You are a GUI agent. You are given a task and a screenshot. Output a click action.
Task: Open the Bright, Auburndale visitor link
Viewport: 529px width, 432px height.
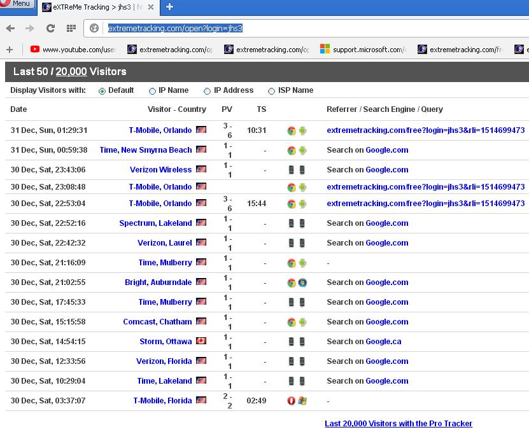[x=159, y=282]
